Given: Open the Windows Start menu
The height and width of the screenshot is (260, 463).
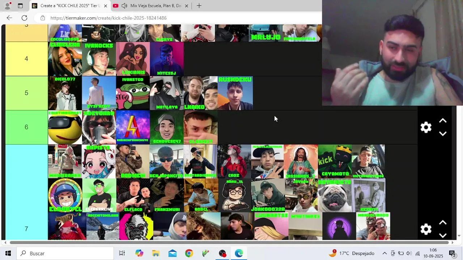Looking at the screenshot, I should [x=8, y=253].
